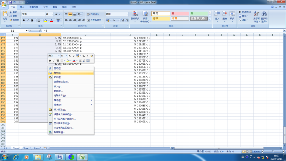This screenshot has width=286, height=161.
Task: Center text horizontally in the ribbon alignment group
Action: 71,20
